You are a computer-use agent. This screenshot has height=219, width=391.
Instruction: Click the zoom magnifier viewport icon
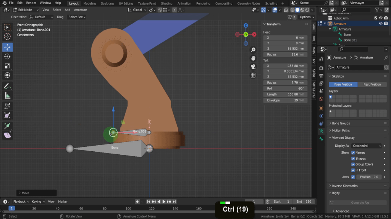(253, 50)
